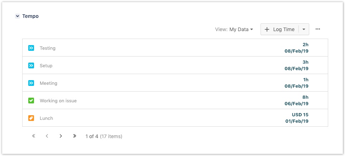Open the Testing worklog entry
This screenshot has height=156, width=345.
(x=48, y=48)
